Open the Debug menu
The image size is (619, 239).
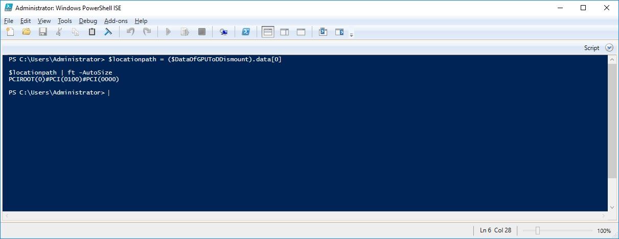88,21
